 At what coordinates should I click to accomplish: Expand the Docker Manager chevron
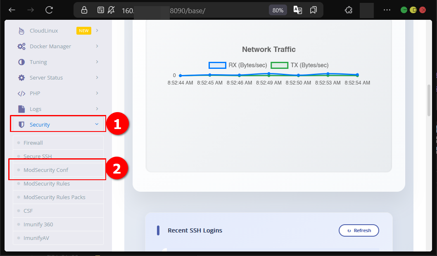[x=97, y=46]
